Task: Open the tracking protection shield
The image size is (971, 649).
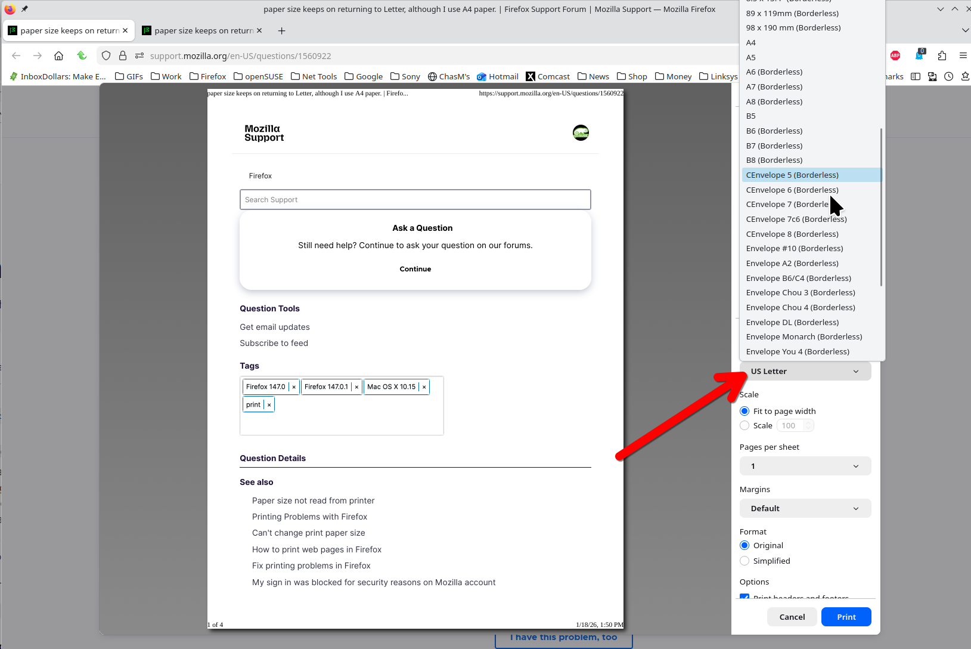Action: (x=106, y=55)
